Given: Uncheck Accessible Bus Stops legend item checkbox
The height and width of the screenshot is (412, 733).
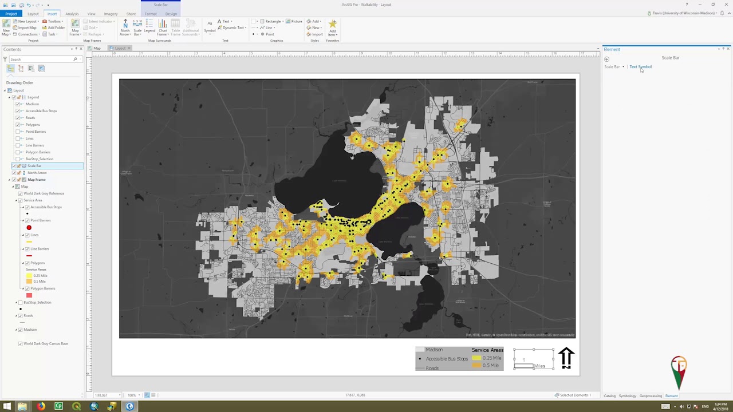Looking at the screenshot, I should (18, 111).
